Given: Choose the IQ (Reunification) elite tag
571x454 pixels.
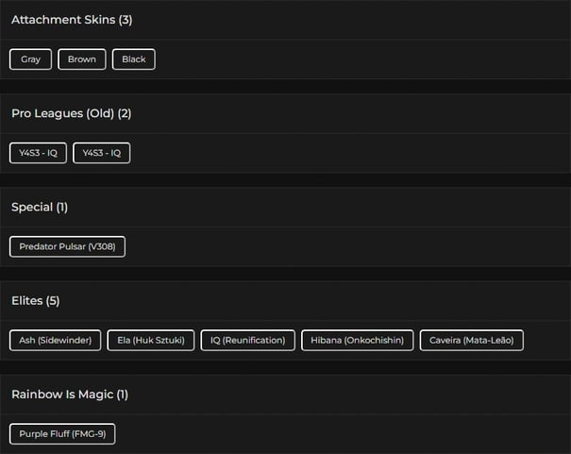Looking at the screenshot, I should click(248, 340).
